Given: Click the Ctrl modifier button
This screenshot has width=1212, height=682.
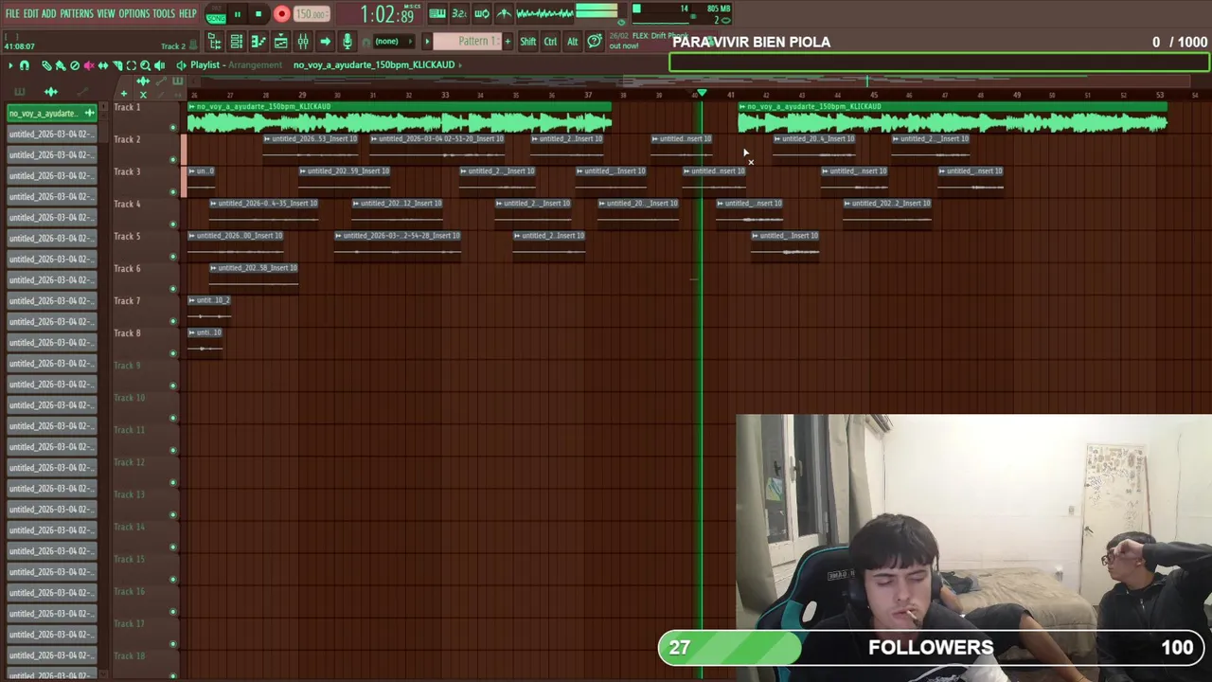Looking at the screenshot, I should pyautogui.click(x=550, y=42).
